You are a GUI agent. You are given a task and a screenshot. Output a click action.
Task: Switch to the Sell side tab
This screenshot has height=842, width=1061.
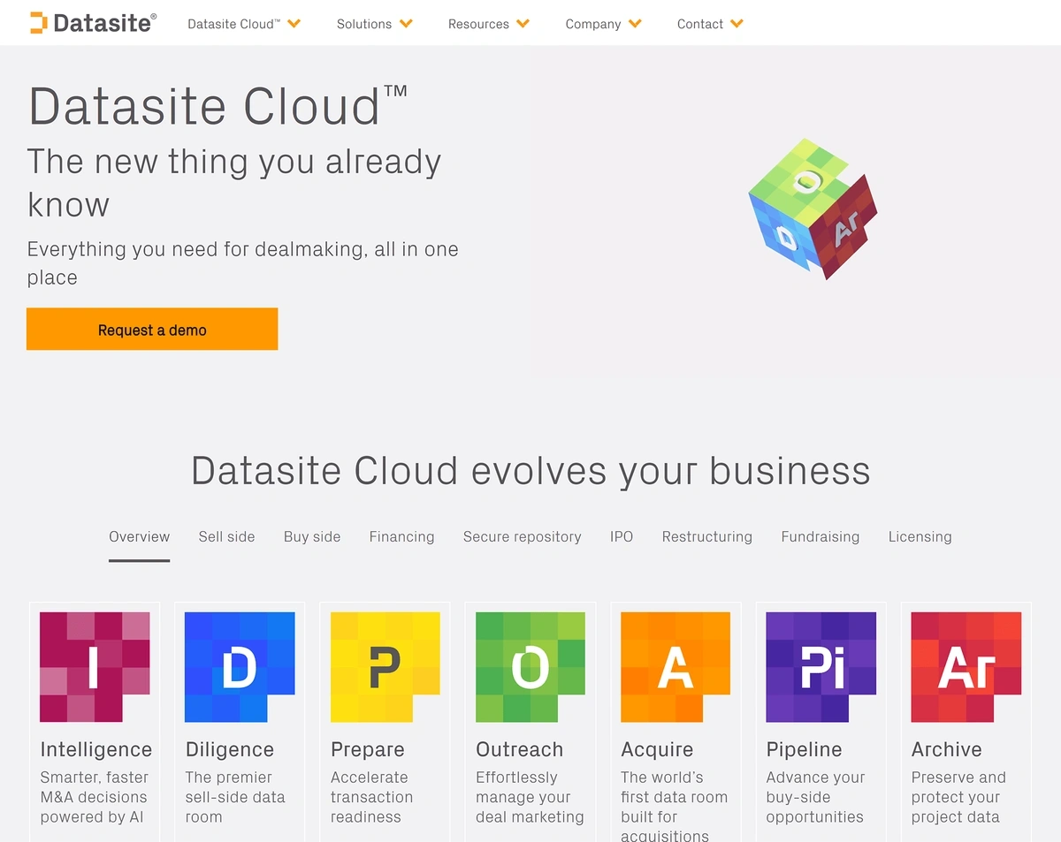pyautogui.click(x=226, y=536)
